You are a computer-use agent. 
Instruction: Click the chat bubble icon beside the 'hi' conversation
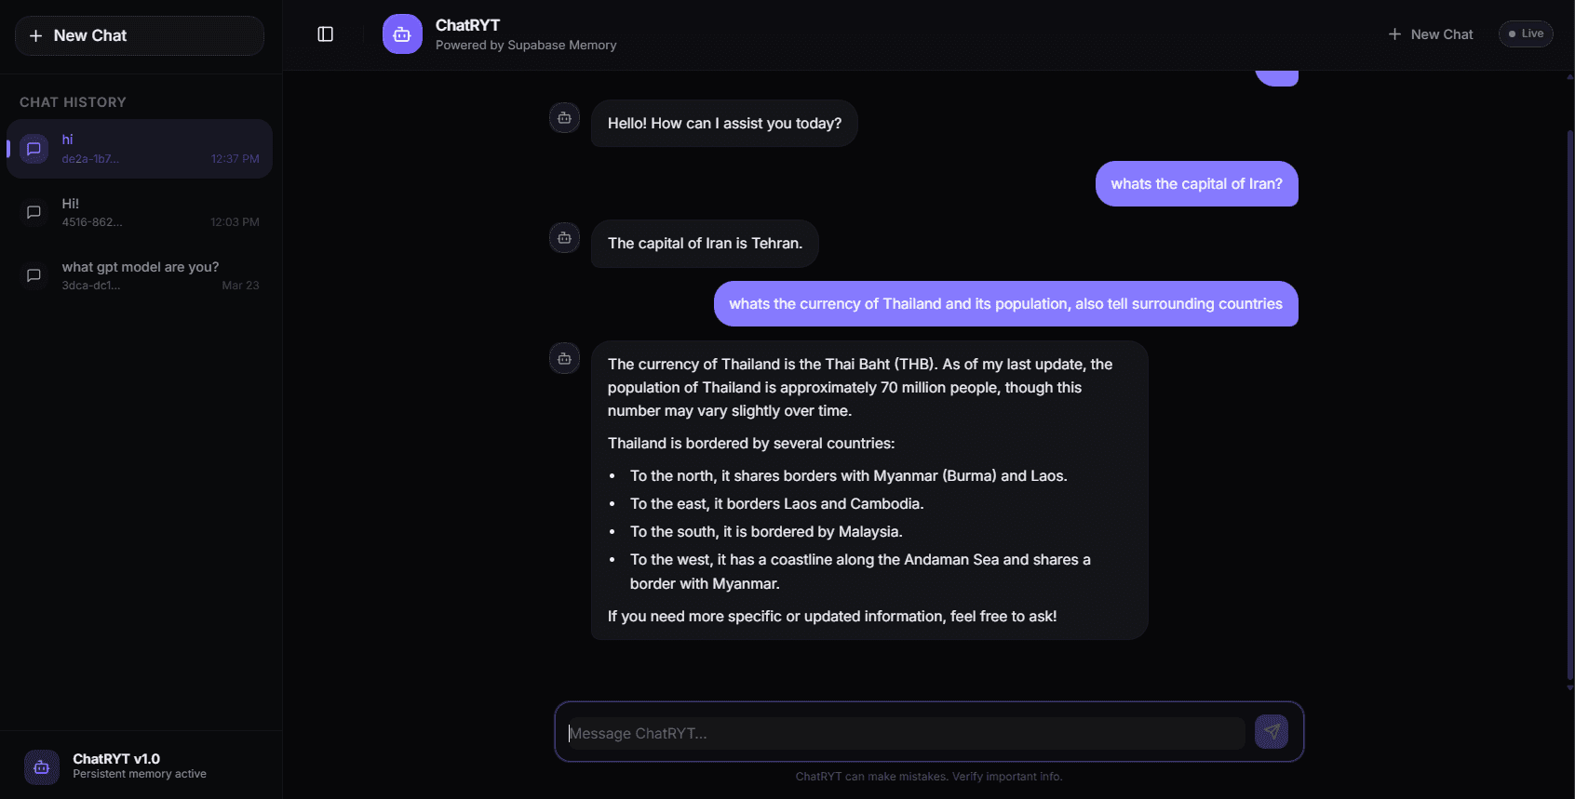point(34,148)
